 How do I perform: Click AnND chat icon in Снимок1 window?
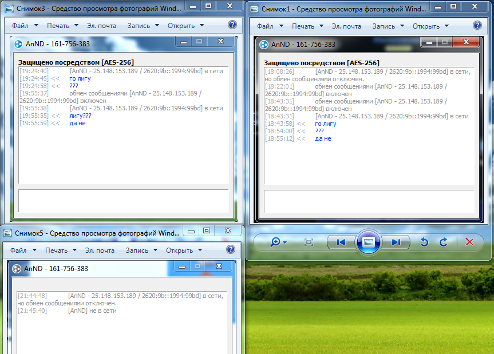264,45
